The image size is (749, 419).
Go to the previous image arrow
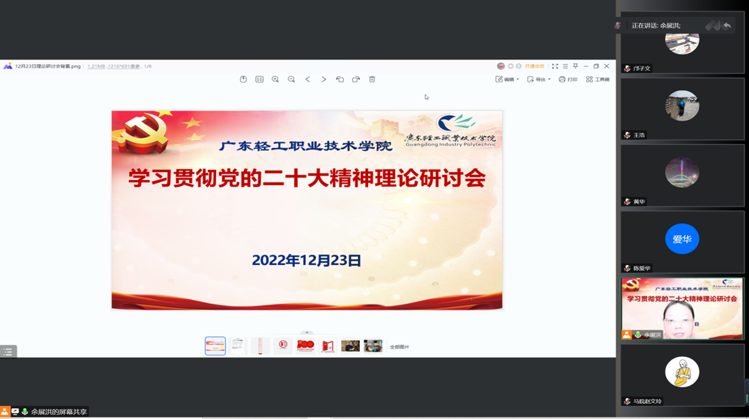[x=308, y=79]
